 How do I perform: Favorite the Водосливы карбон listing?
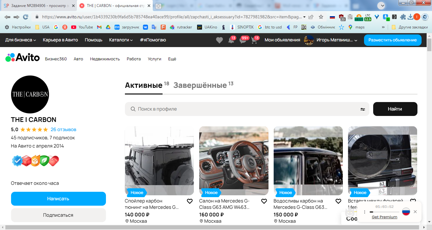click(338, 201)
